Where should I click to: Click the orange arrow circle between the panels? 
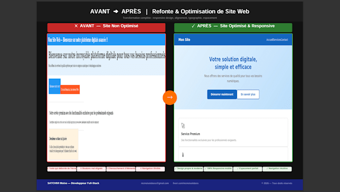tap(170, 98)
